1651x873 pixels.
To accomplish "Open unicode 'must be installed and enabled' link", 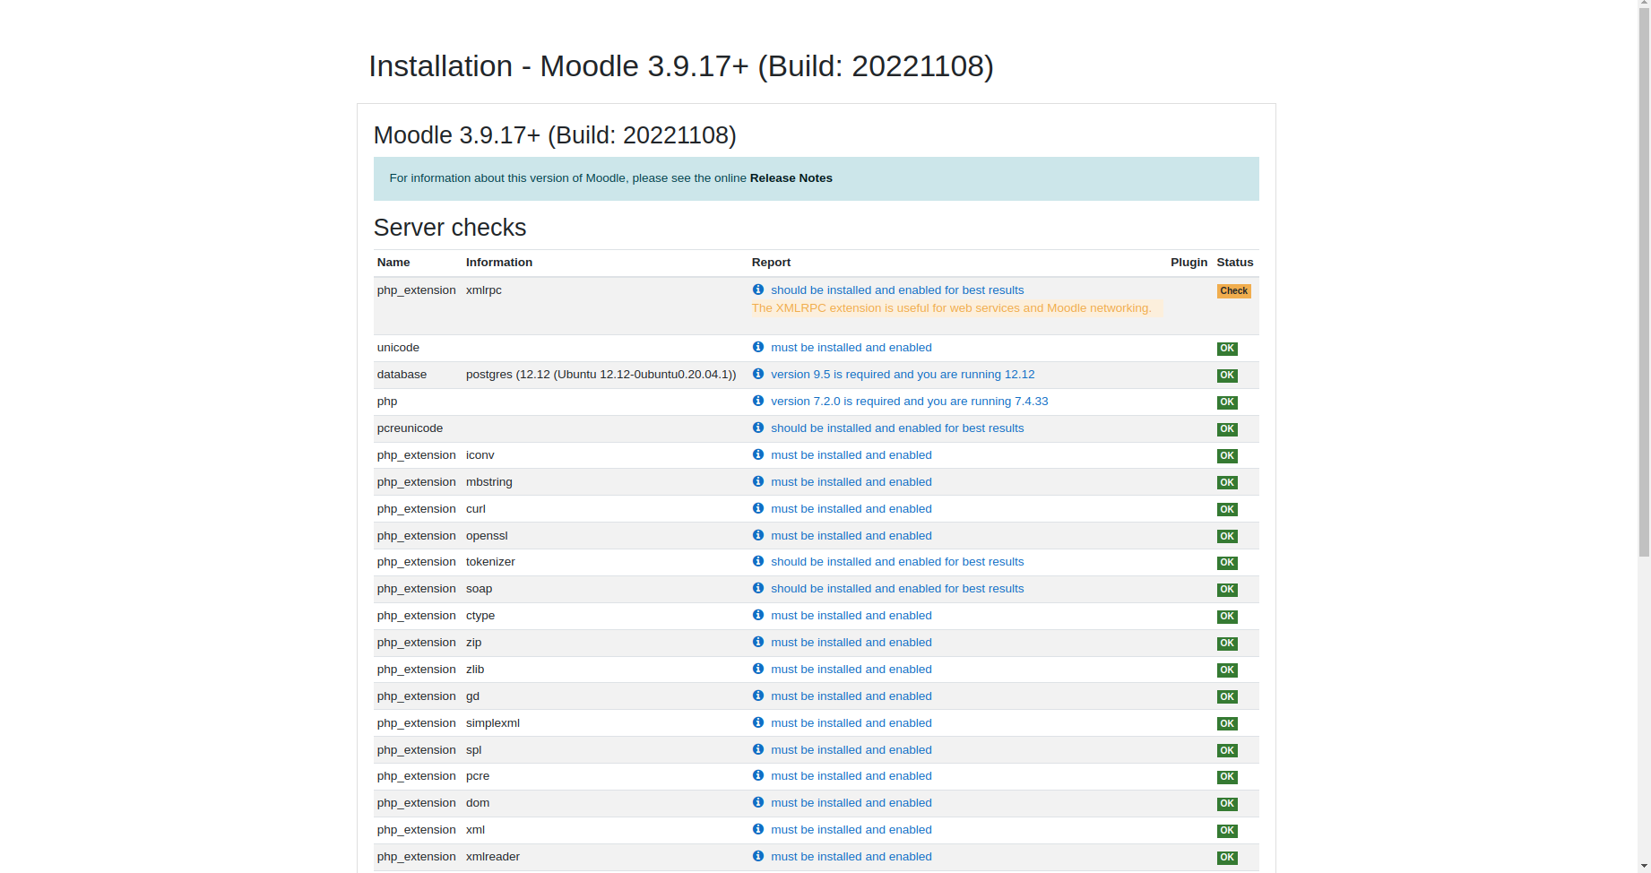I will pos(851,348).
